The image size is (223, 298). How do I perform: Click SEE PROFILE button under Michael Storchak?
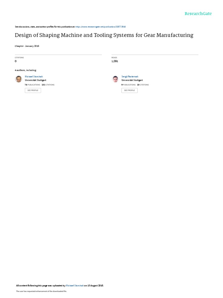click(x=33, y=90)
